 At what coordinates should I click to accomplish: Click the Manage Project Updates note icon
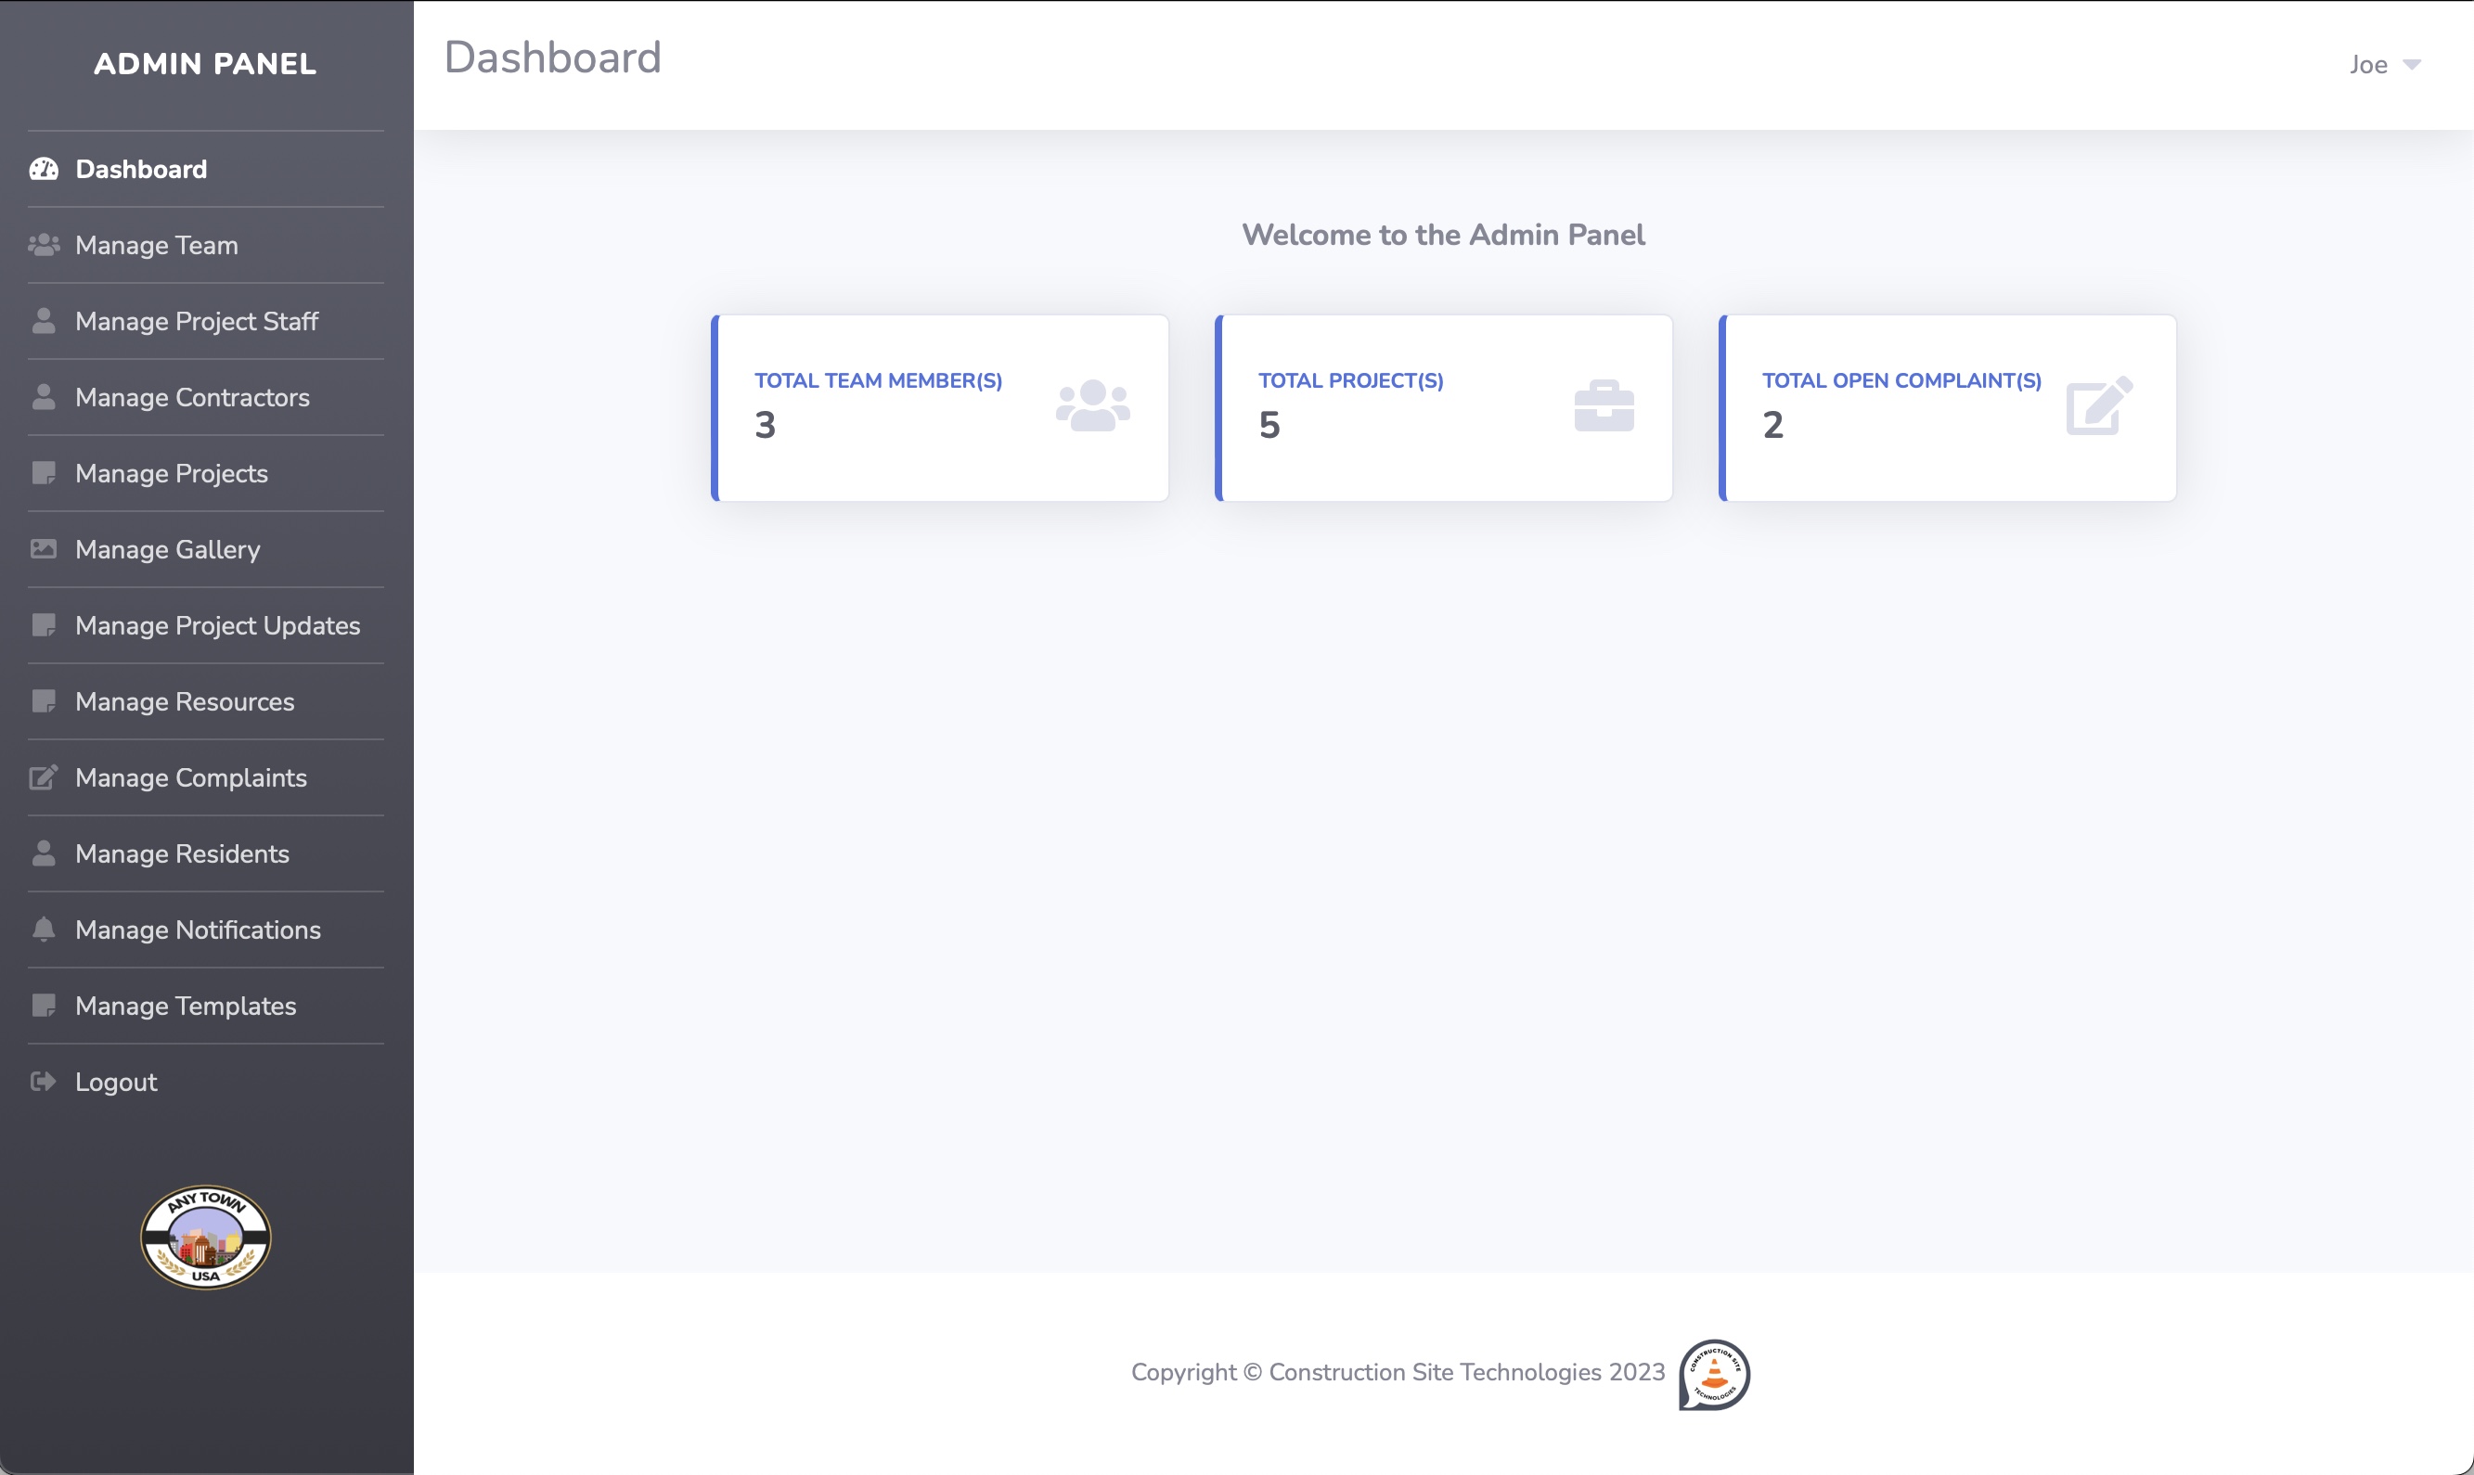point(44,625)
